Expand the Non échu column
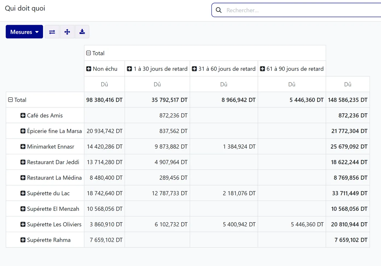The height and width of the screenshot is (266, 381). coord(105,69)
